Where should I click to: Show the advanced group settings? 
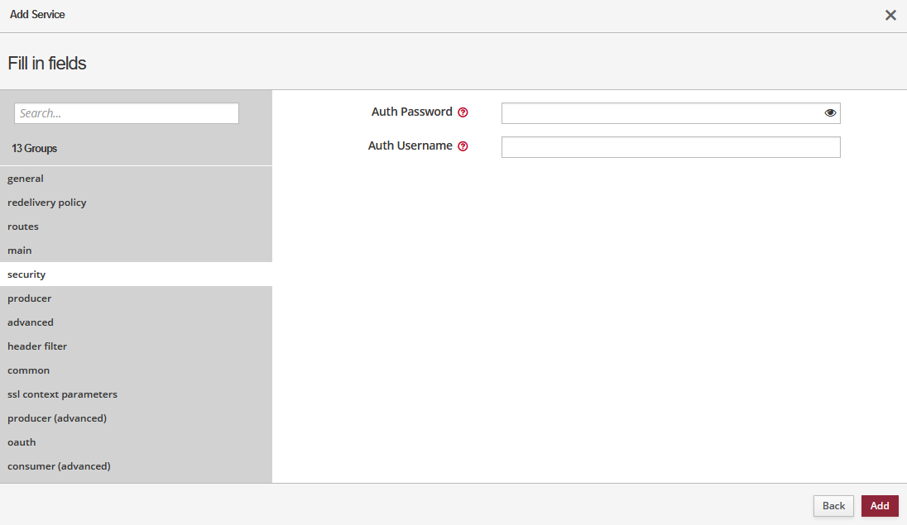pyautogui.click(x=31, y=322)
